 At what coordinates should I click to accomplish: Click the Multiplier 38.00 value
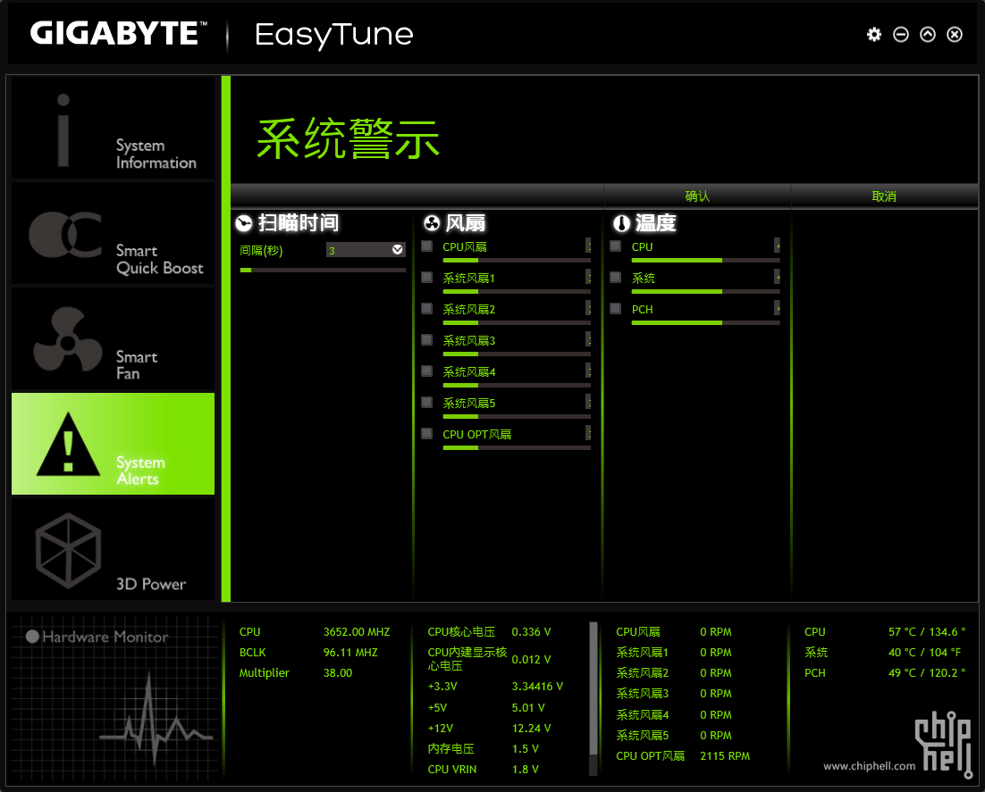(x=338, y=672)
